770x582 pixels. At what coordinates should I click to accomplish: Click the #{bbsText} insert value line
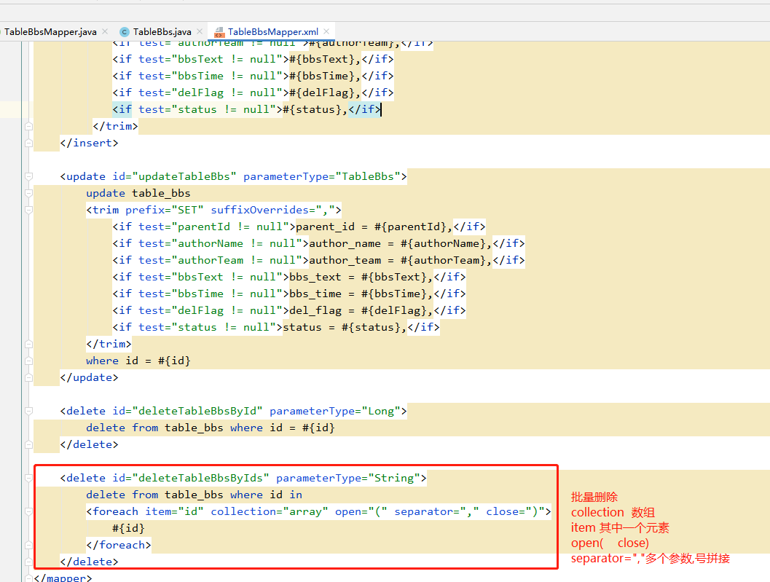pos(253,59)
